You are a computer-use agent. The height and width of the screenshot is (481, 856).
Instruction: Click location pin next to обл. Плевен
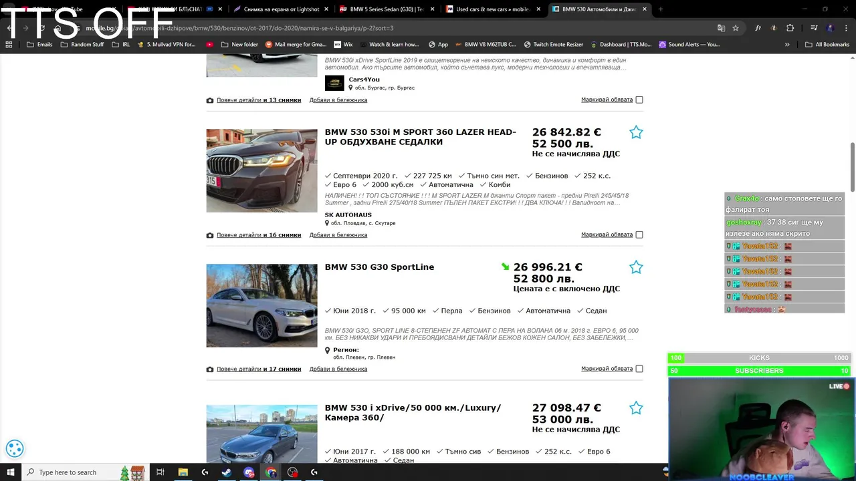(327, 350)
